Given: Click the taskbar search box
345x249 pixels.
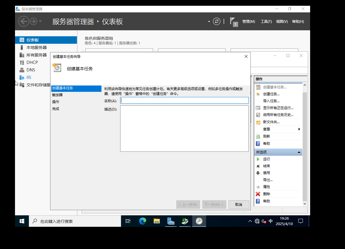Looking at the screenshot, I should [75, 221].
